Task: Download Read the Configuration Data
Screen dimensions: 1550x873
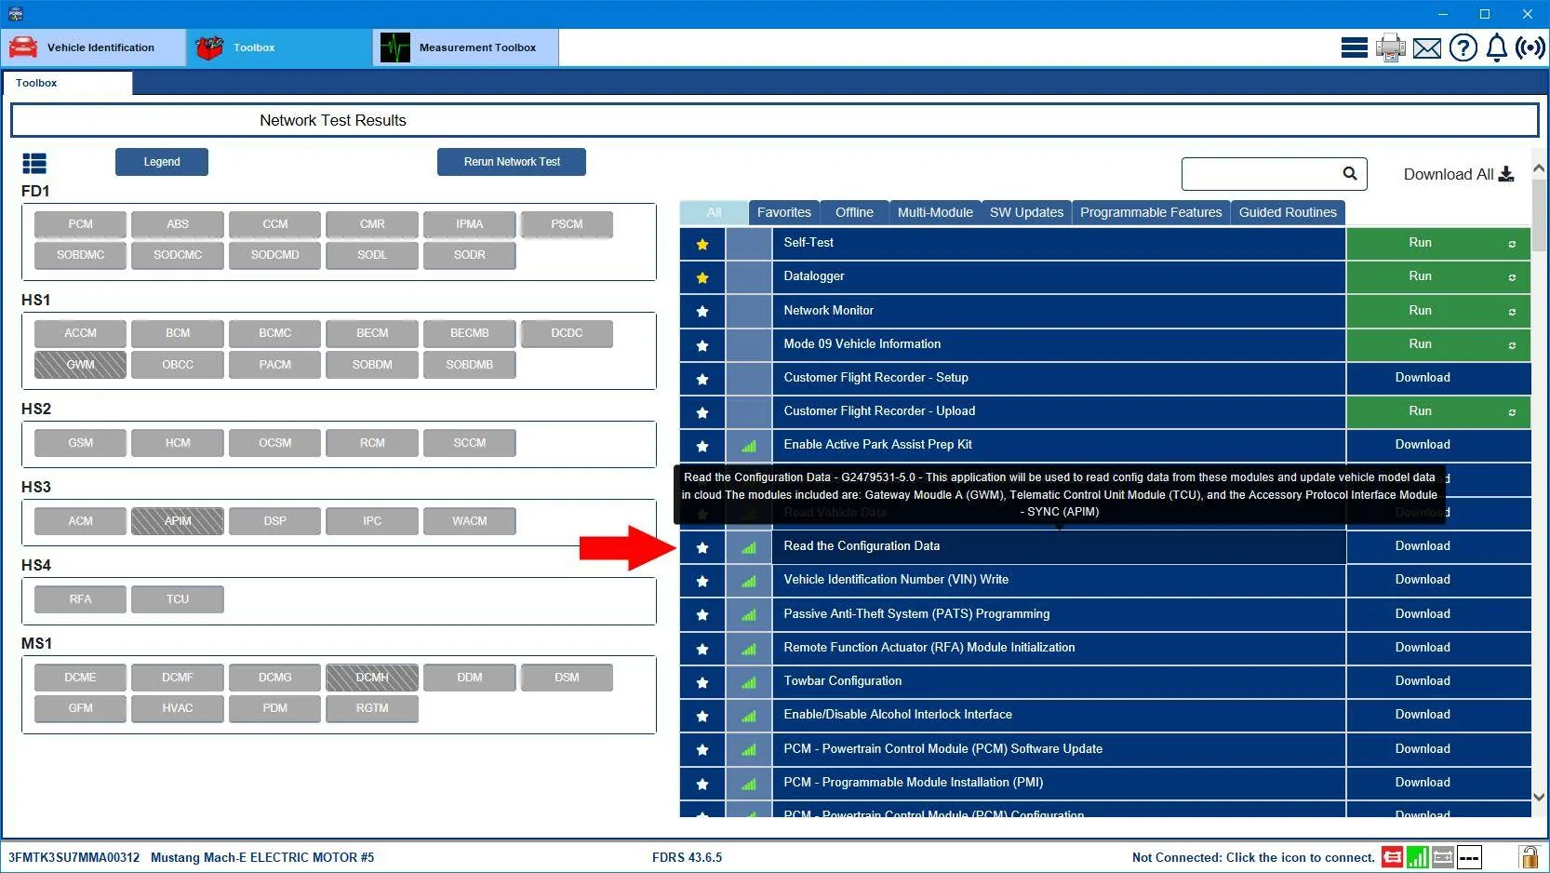Action: 1438,546
